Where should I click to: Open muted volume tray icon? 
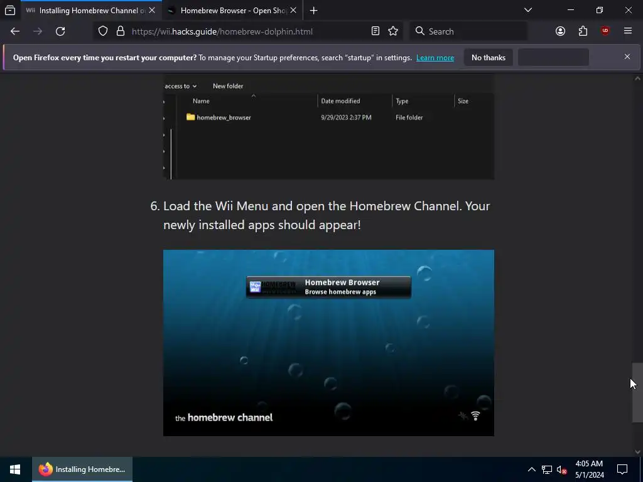[x=561, y=469]
